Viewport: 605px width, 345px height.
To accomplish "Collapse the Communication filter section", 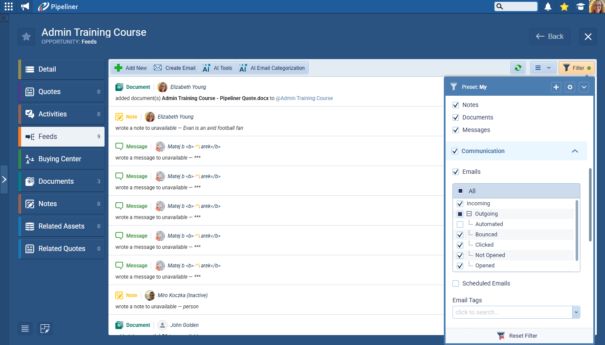I will click(x=574, y=151).
